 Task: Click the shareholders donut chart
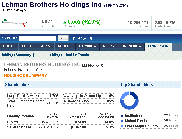(129, 101)
